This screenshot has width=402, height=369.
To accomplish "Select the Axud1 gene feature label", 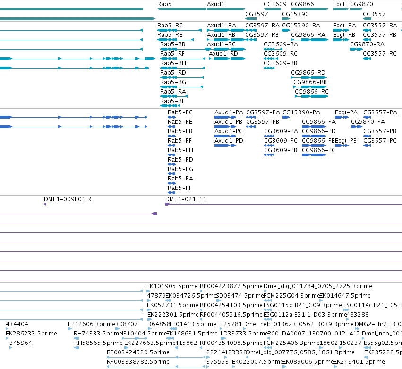I will [x=215, y=4].
